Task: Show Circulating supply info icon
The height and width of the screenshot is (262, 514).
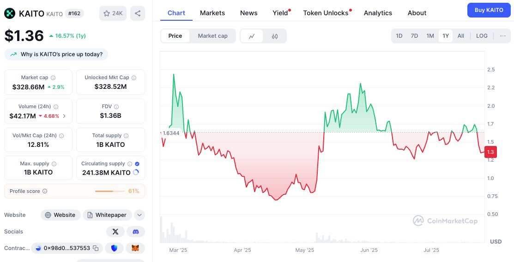Action: (x=130, y=163)
